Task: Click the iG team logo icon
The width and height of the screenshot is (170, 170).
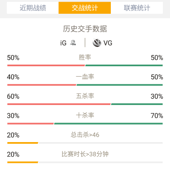Action: point(73,42)
